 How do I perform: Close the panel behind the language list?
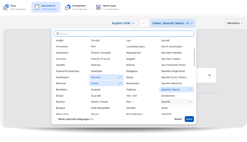click(209, 75)
